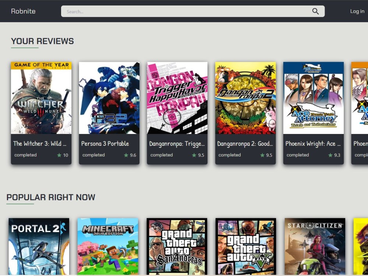Click the rating value 10
The image size is (368, 276).
point(66,155)
